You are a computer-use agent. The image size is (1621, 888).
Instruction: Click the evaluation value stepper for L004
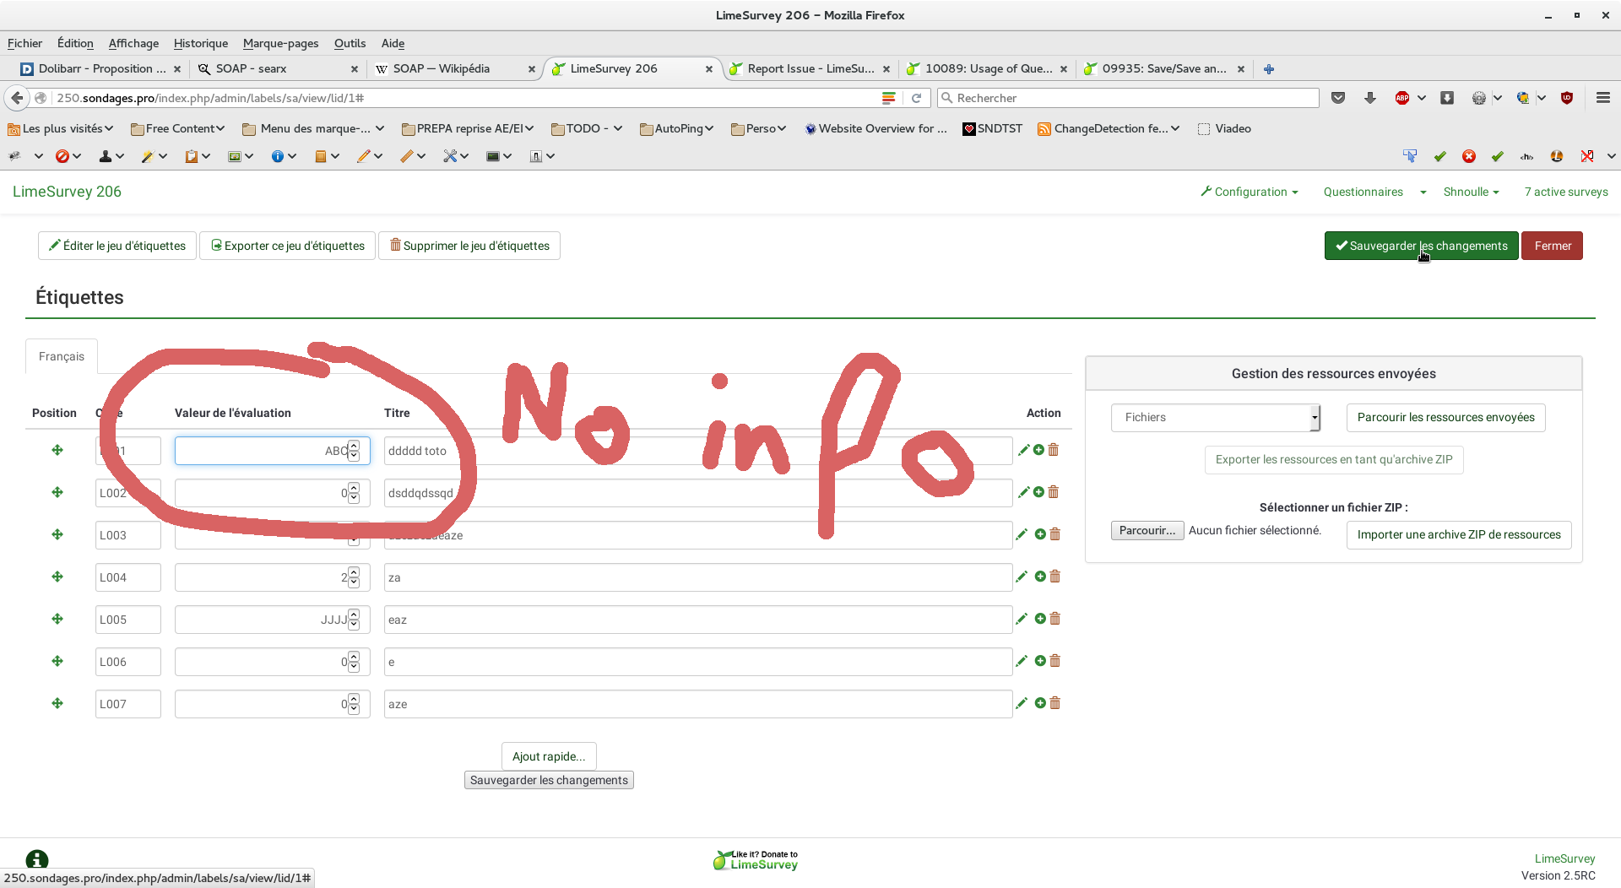354,577
